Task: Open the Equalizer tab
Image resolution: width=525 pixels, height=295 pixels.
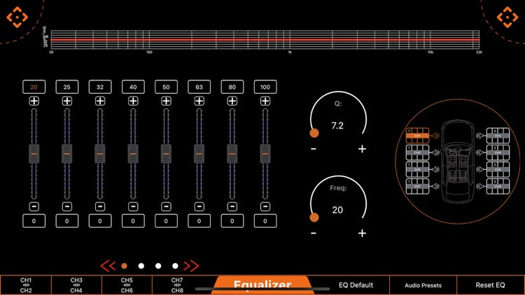Action: click(262, 285)
